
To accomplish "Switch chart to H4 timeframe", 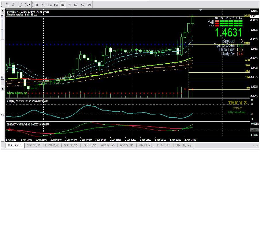I will coord(69,5).
